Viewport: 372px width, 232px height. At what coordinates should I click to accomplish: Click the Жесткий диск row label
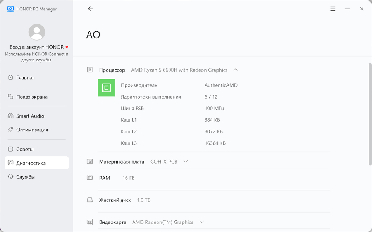coord(115,200)
